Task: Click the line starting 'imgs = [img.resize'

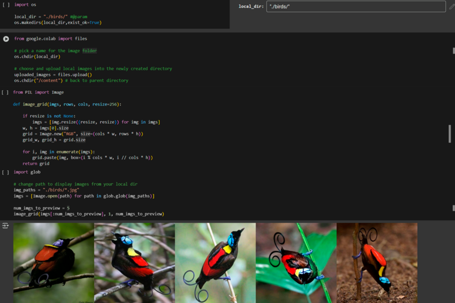Action: pos(96,122)
